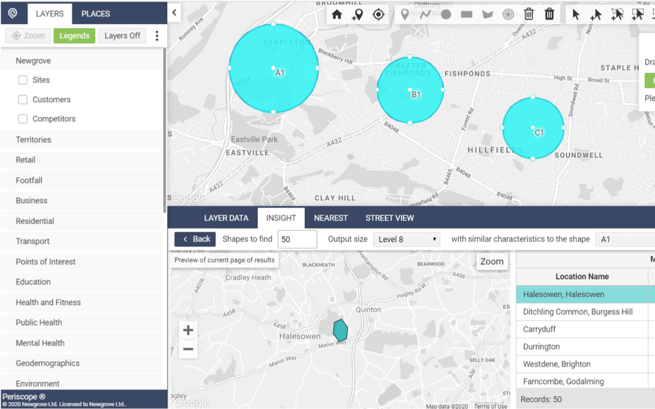Click Zoom on the results preview map
This screenshot has width=655, height=409.
(x=492, y=262)
